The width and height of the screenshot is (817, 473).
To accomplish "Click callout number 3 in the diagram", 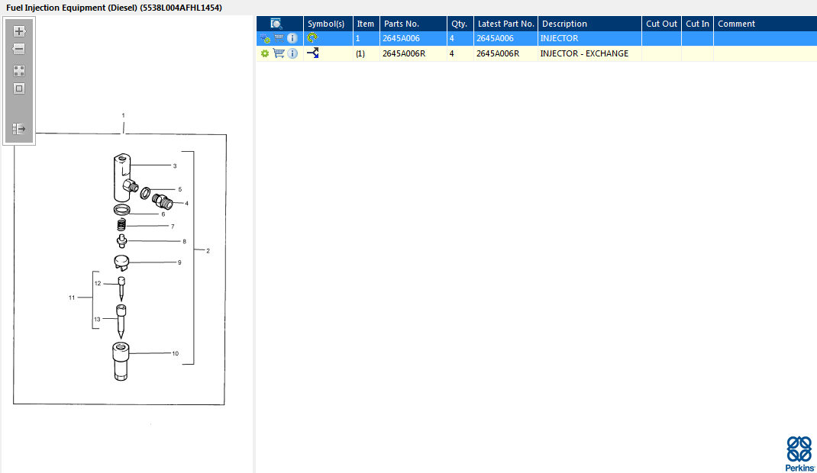I will point(175,166).
